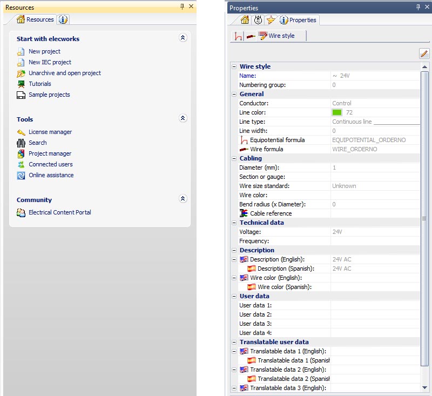Collapse the Community section
The width and height of the screenshot is (432, 396).
click(183, 198)
